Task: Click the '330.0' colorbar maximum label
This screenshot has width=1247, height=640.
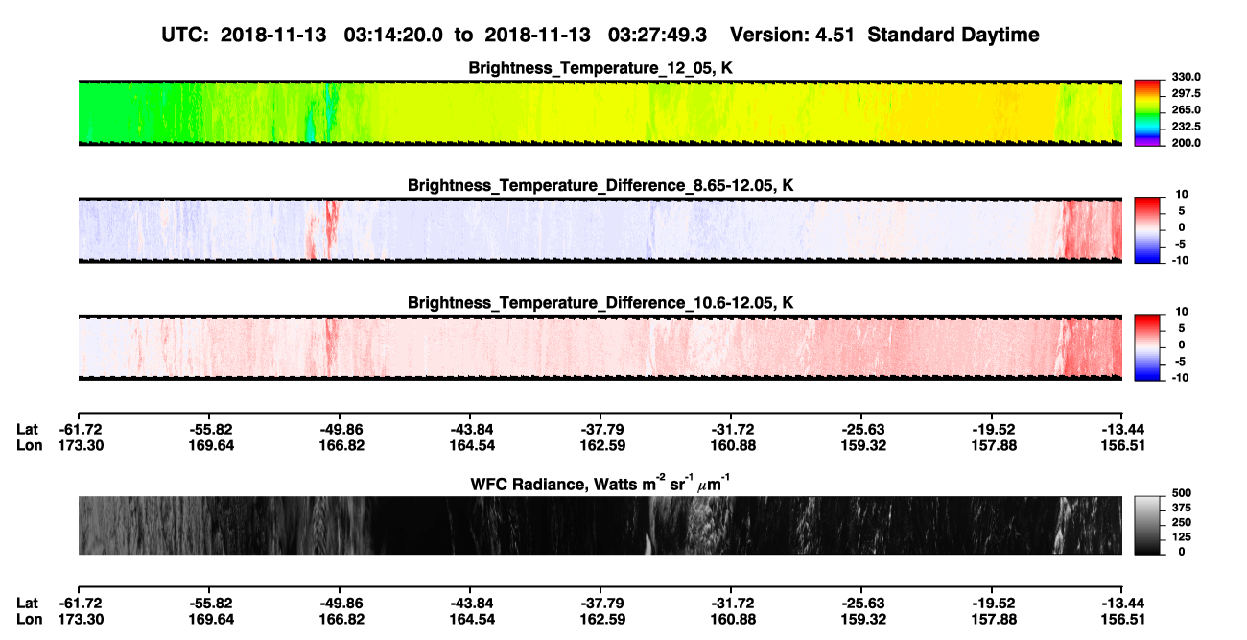Action: coord(1186,77)
